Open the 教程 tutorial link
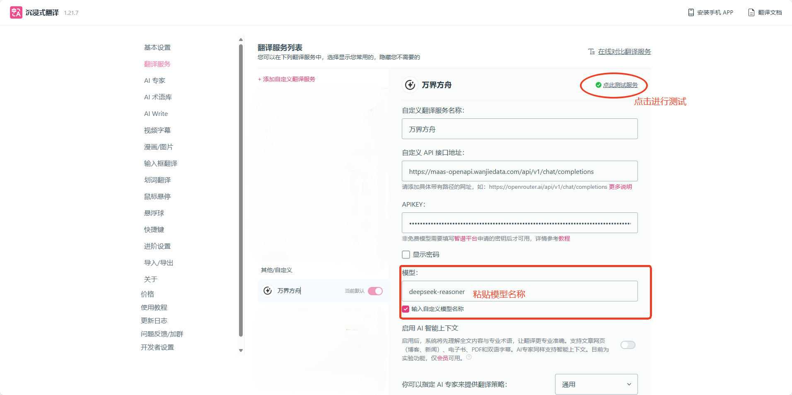The image size is (792, 395). click(x=564, y=238)
